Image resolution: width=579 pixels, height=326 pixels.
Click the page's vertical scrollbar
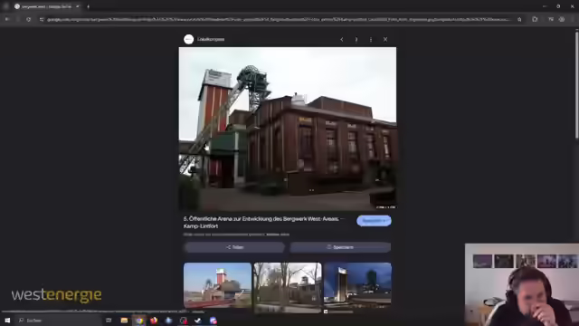tap(577, 86)
